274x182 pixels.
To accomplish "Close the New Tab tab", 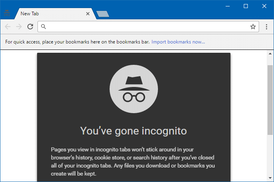I will pyautogui.click(x=88, y=14).
